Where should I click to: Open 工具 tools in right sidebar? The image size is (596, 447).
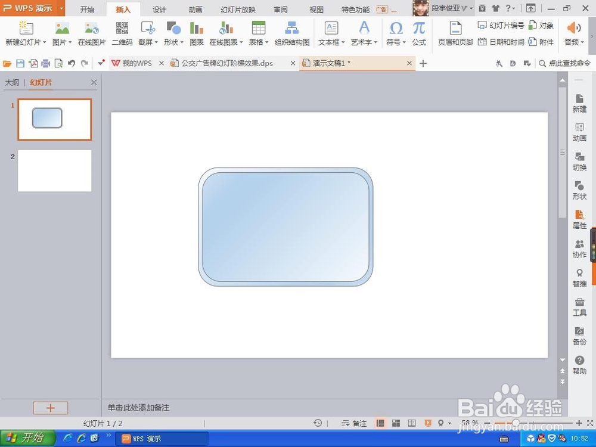coord(579,307)
